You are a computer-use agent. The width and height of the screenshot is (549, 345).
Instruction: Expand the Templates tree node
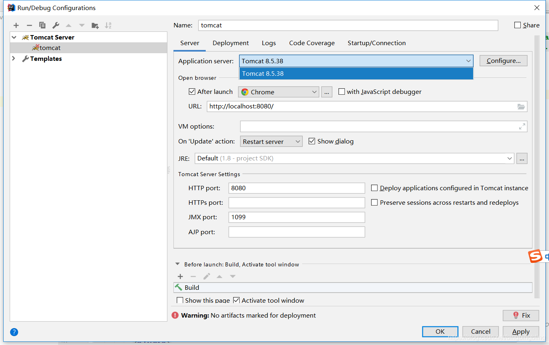[x=14, y=58]
